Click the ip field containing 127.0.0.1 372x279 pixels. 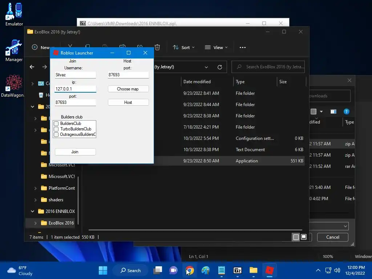point(75,89)
